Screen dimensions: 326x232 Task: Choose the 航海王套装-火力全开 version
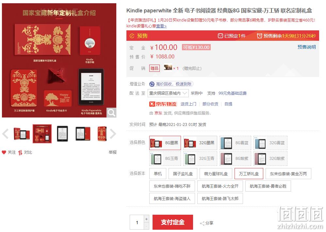[220, 186]
